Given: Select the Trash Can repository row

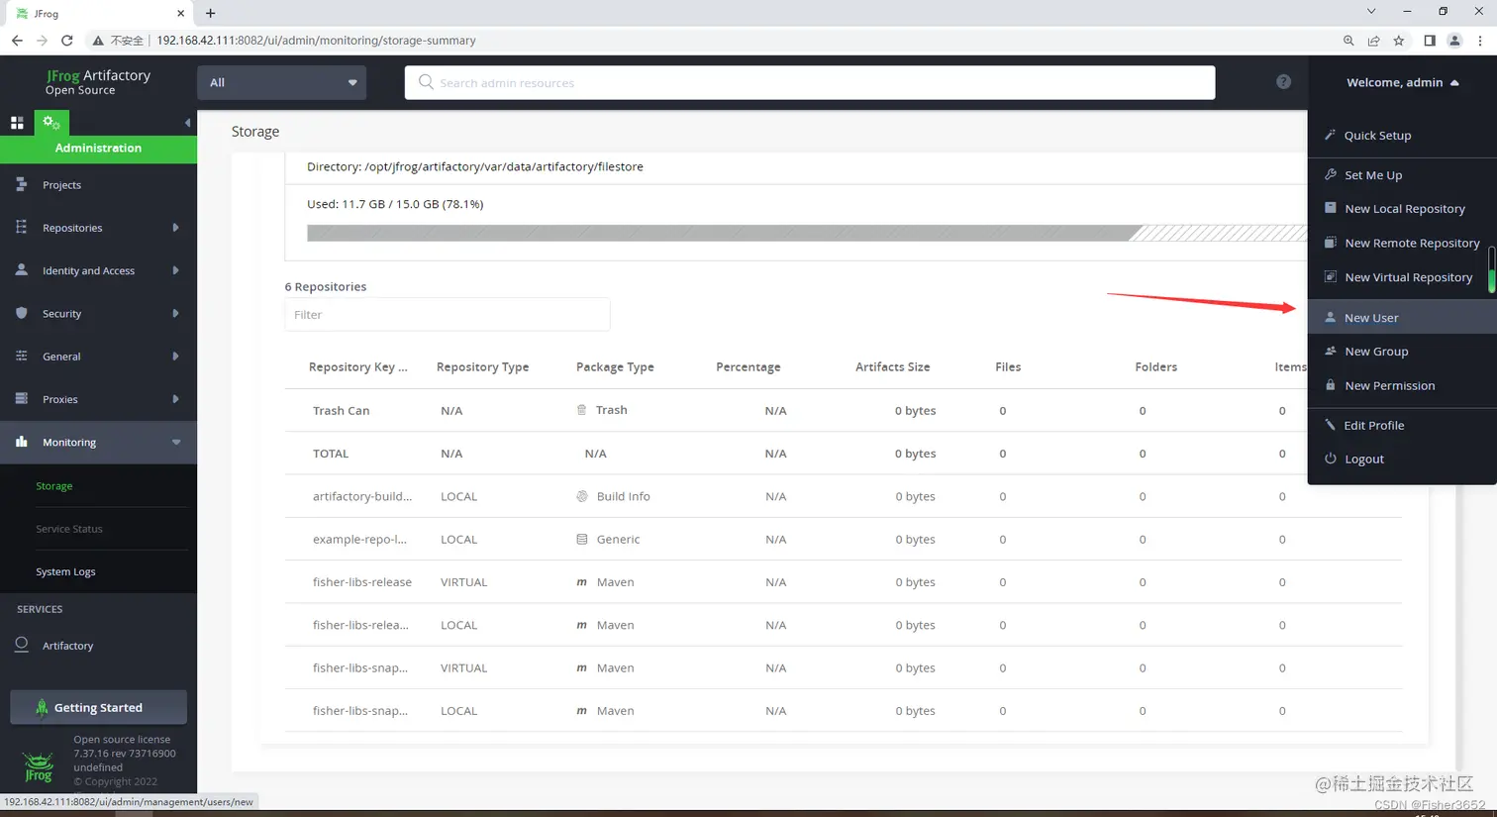Looking at the screenshot, I should pyautogui.click(x=844, y=410).
